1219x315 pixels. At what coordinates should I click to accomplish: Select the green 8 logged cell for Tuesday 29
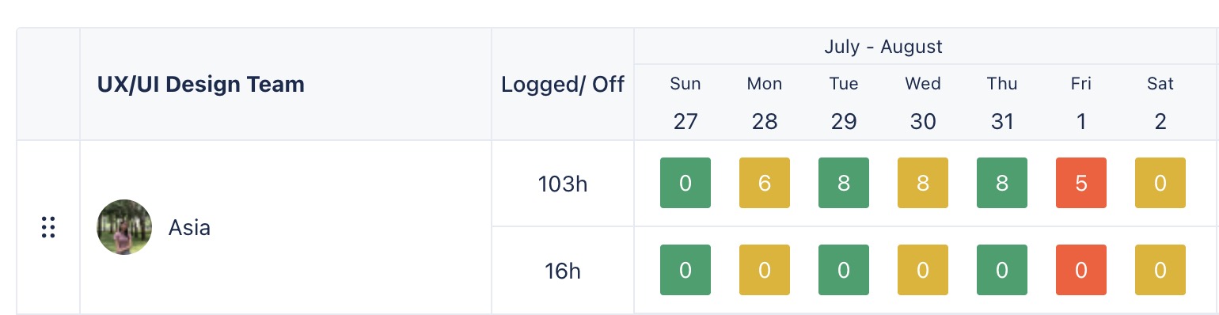(x=844, y=183)
